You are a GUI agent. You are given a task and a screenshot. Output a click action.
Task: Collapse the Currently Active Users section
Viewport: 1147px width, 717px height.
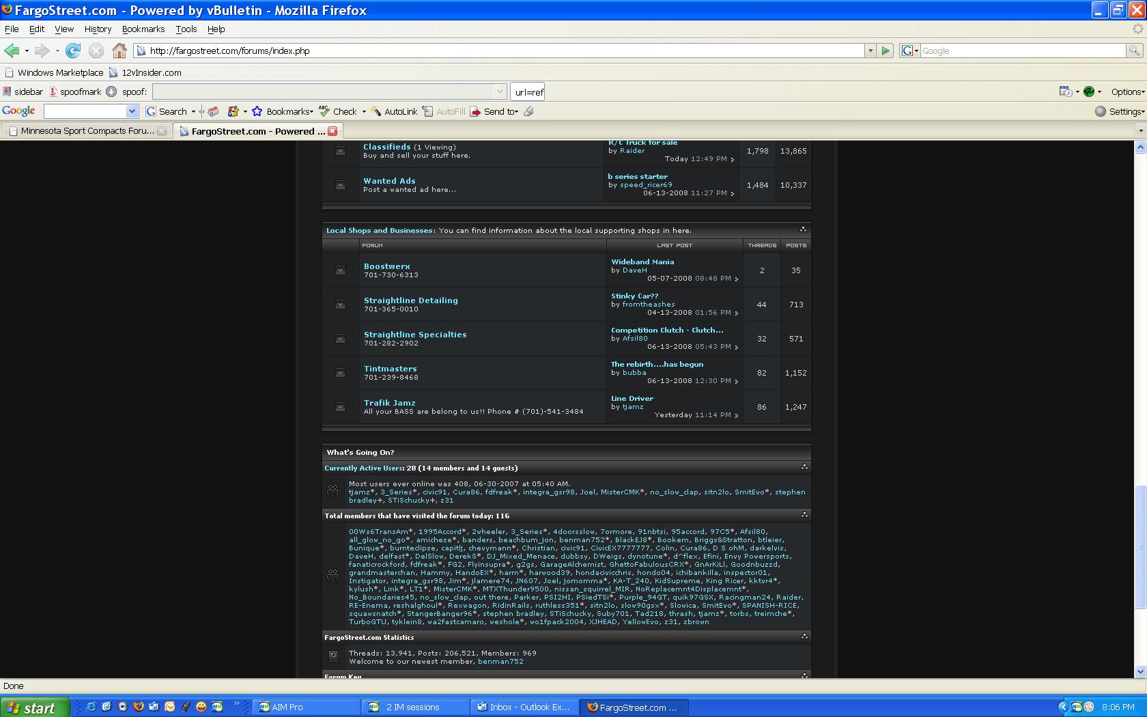(x=804, y=467)
